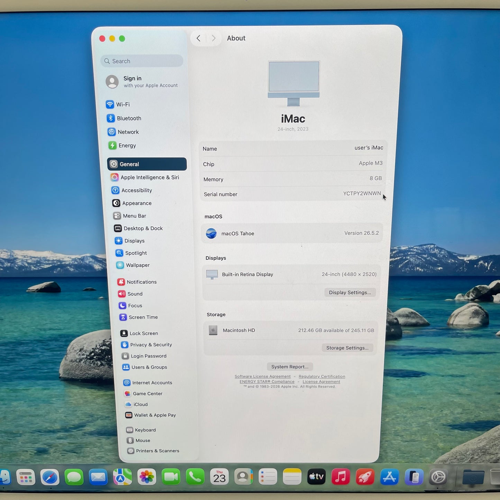Viewport: 500px width, 500px height.
Task: Open Maps from the Dock
Action: pyautogui.click(x=122, y=478)
